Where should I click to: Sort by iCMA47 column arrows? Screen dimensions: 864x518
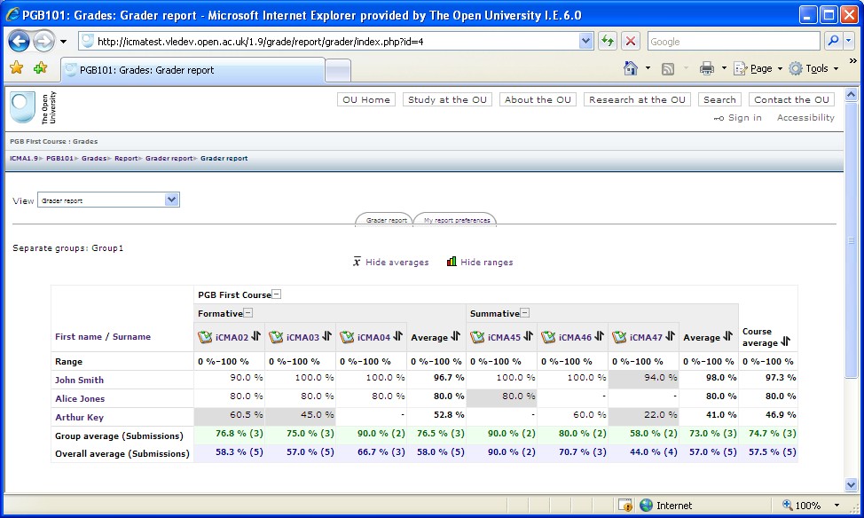pos(670,336)
